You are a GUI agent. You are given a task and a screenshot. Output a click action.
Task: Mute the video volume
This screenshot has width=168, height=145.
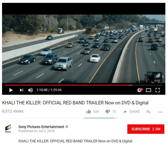pos(31,90)
